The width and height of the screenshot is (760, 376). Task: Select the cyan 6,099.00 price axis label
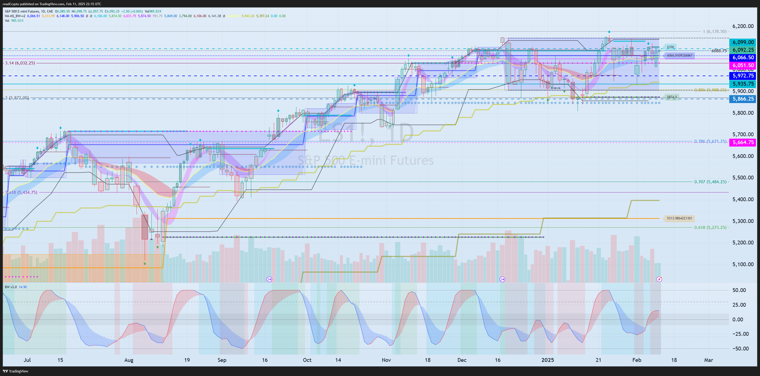743,42
